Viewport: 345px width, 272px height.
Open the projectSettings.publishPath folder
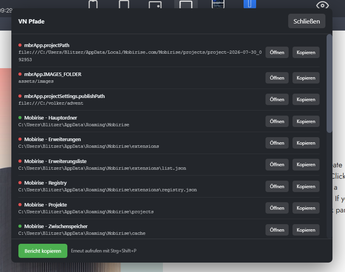click(x=277, y=100)
